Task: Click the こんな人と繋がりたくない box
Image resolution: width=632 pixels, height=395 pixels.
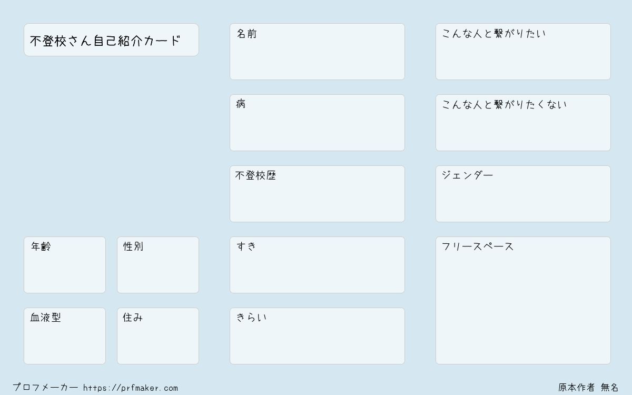Action: 523,123
